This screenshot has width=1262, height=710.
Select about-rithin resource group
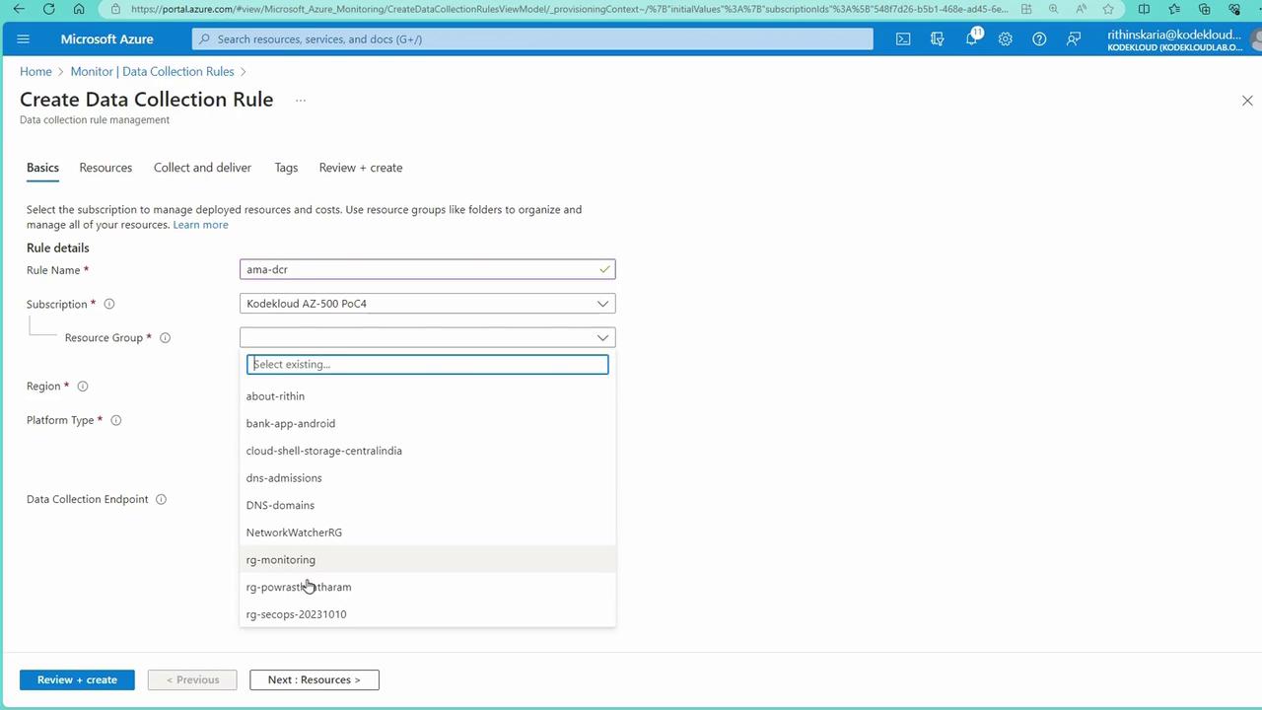pyautogui.click(x=427, y=396)
